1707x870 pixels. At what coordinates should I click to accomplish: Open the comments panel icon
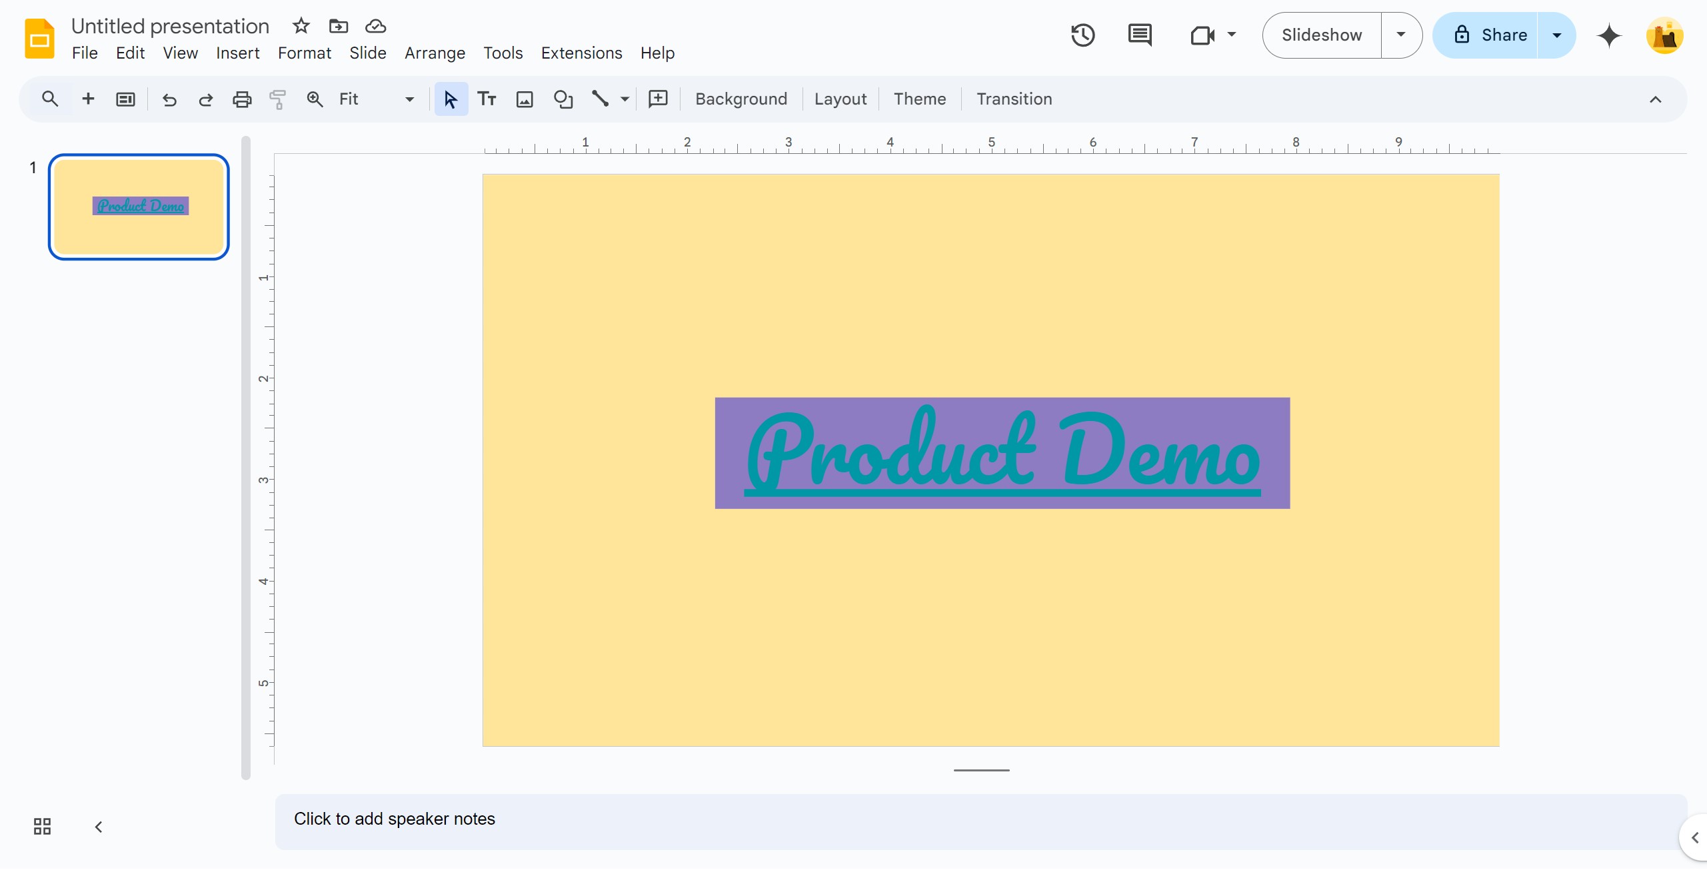pos(1140,35)
